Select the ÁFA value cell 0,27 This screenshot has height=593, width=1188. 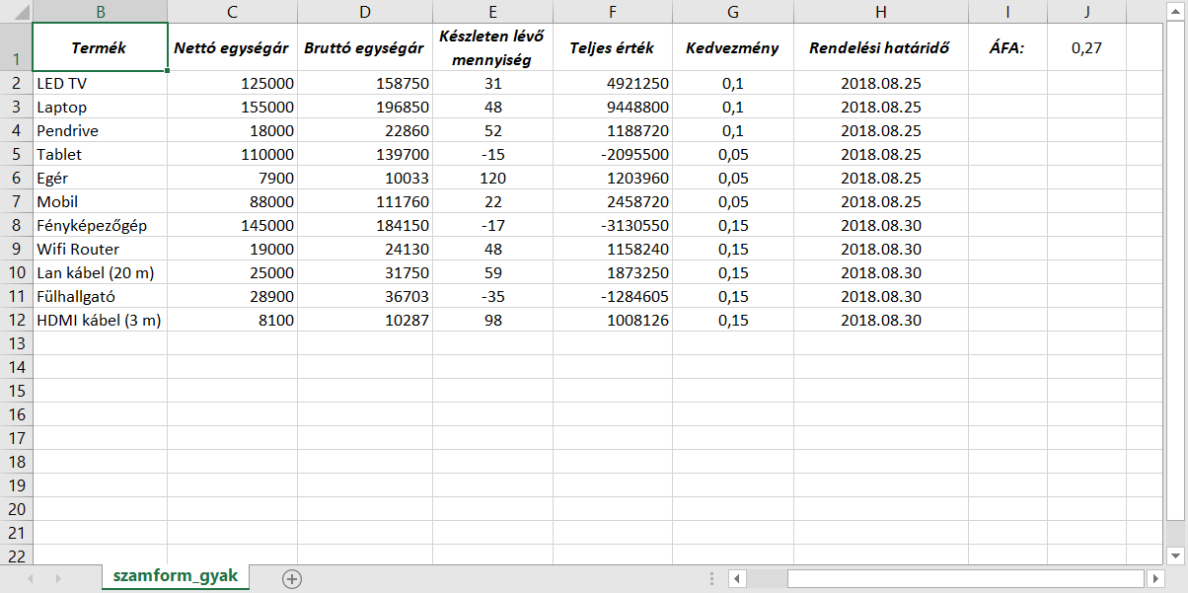click(x=1086, y=47)
